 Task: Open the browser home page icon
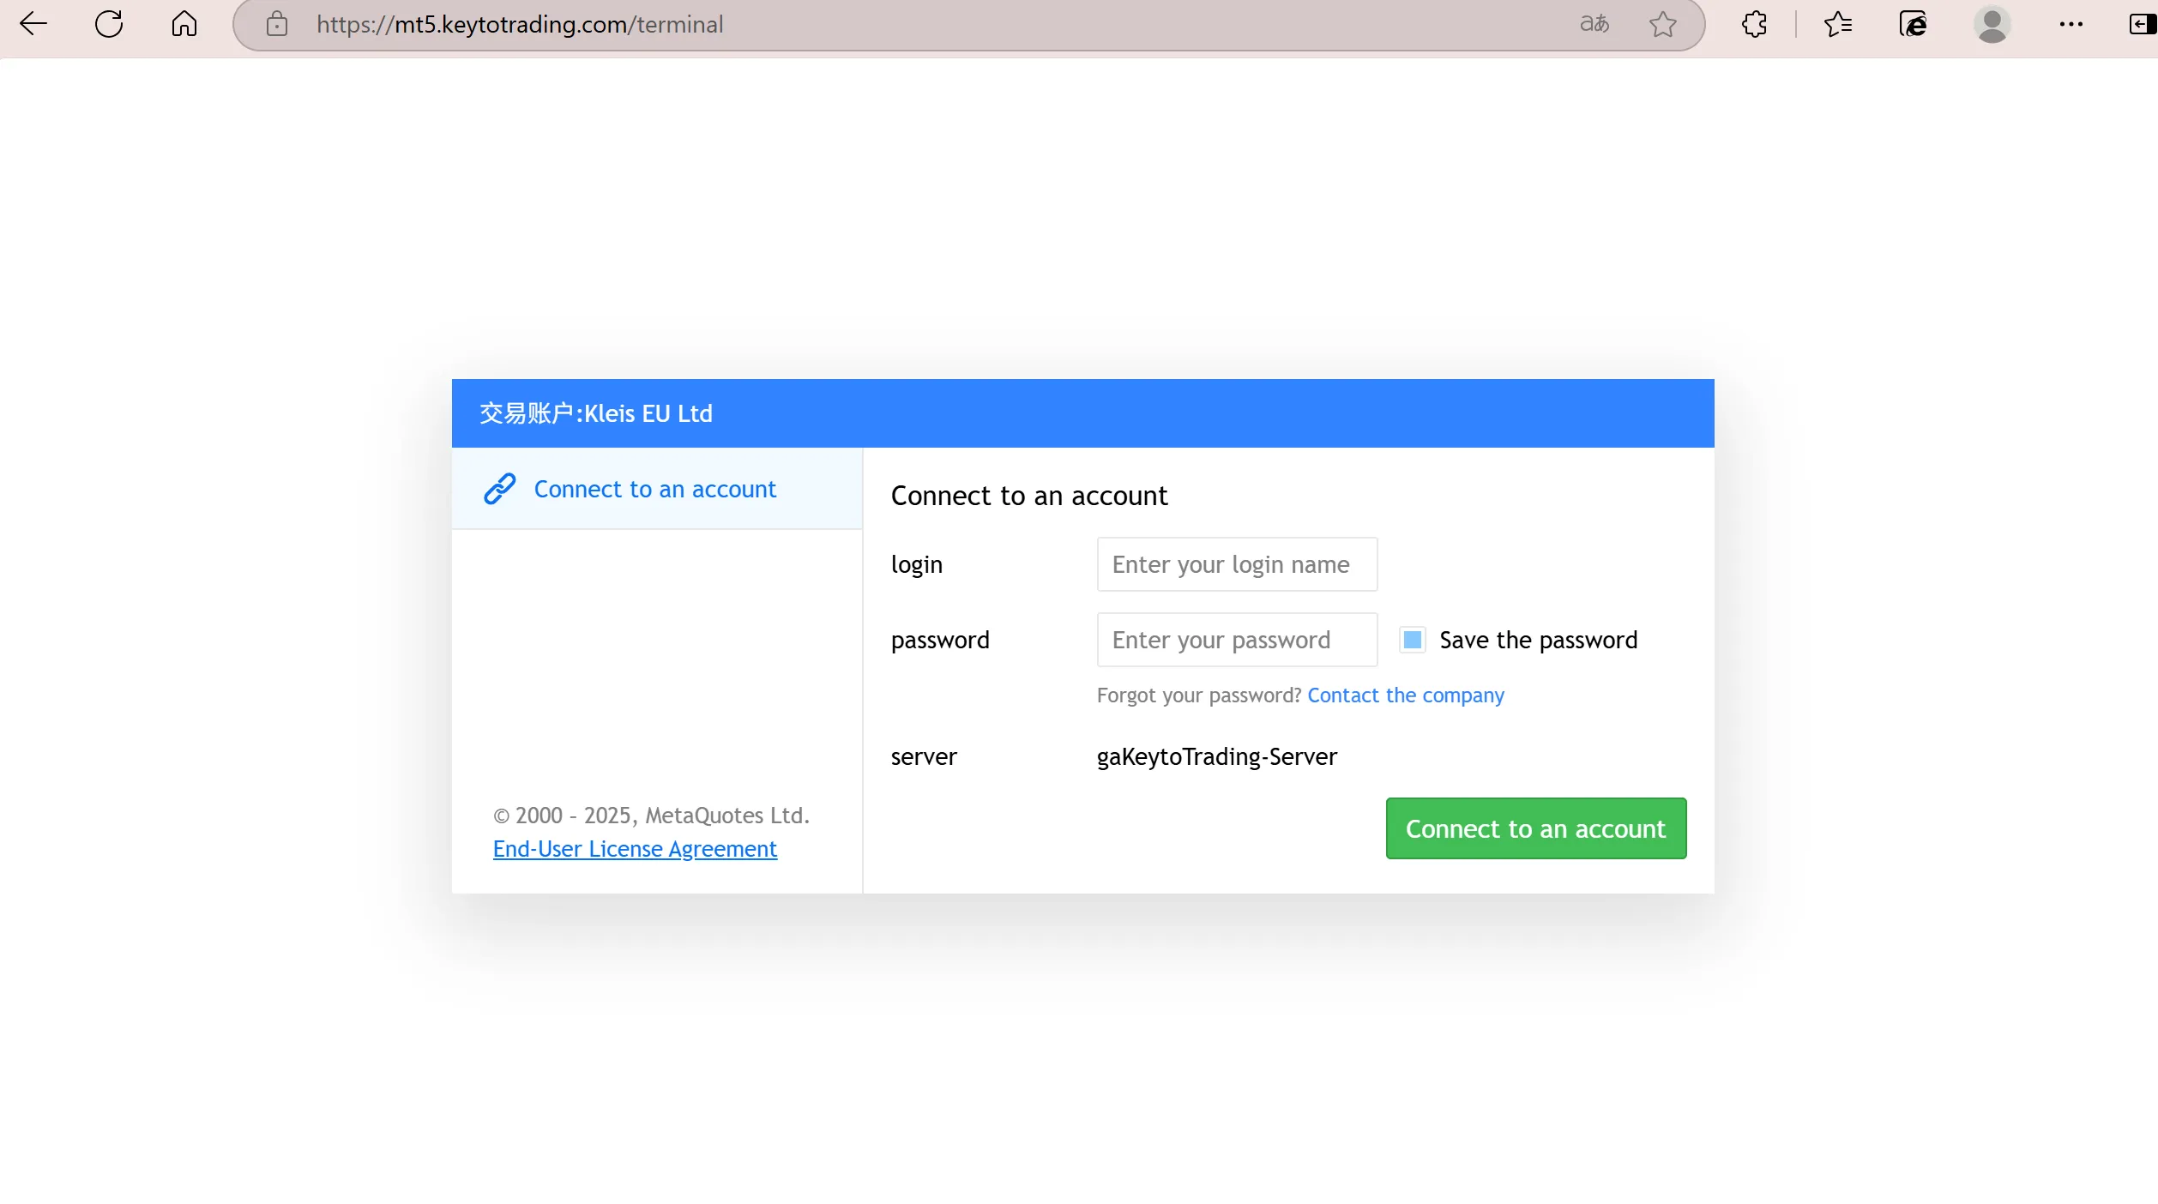point(184,23)
